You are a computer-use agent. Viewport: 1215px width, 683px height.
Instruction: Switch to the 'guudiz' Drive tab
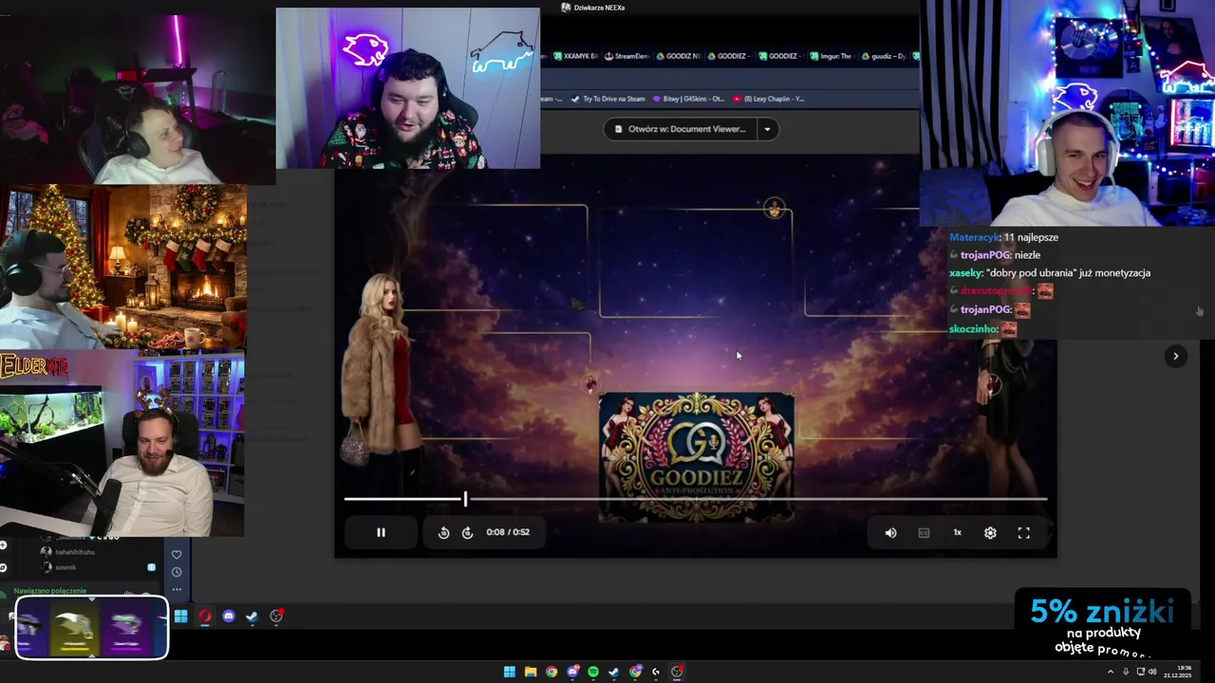883,56
